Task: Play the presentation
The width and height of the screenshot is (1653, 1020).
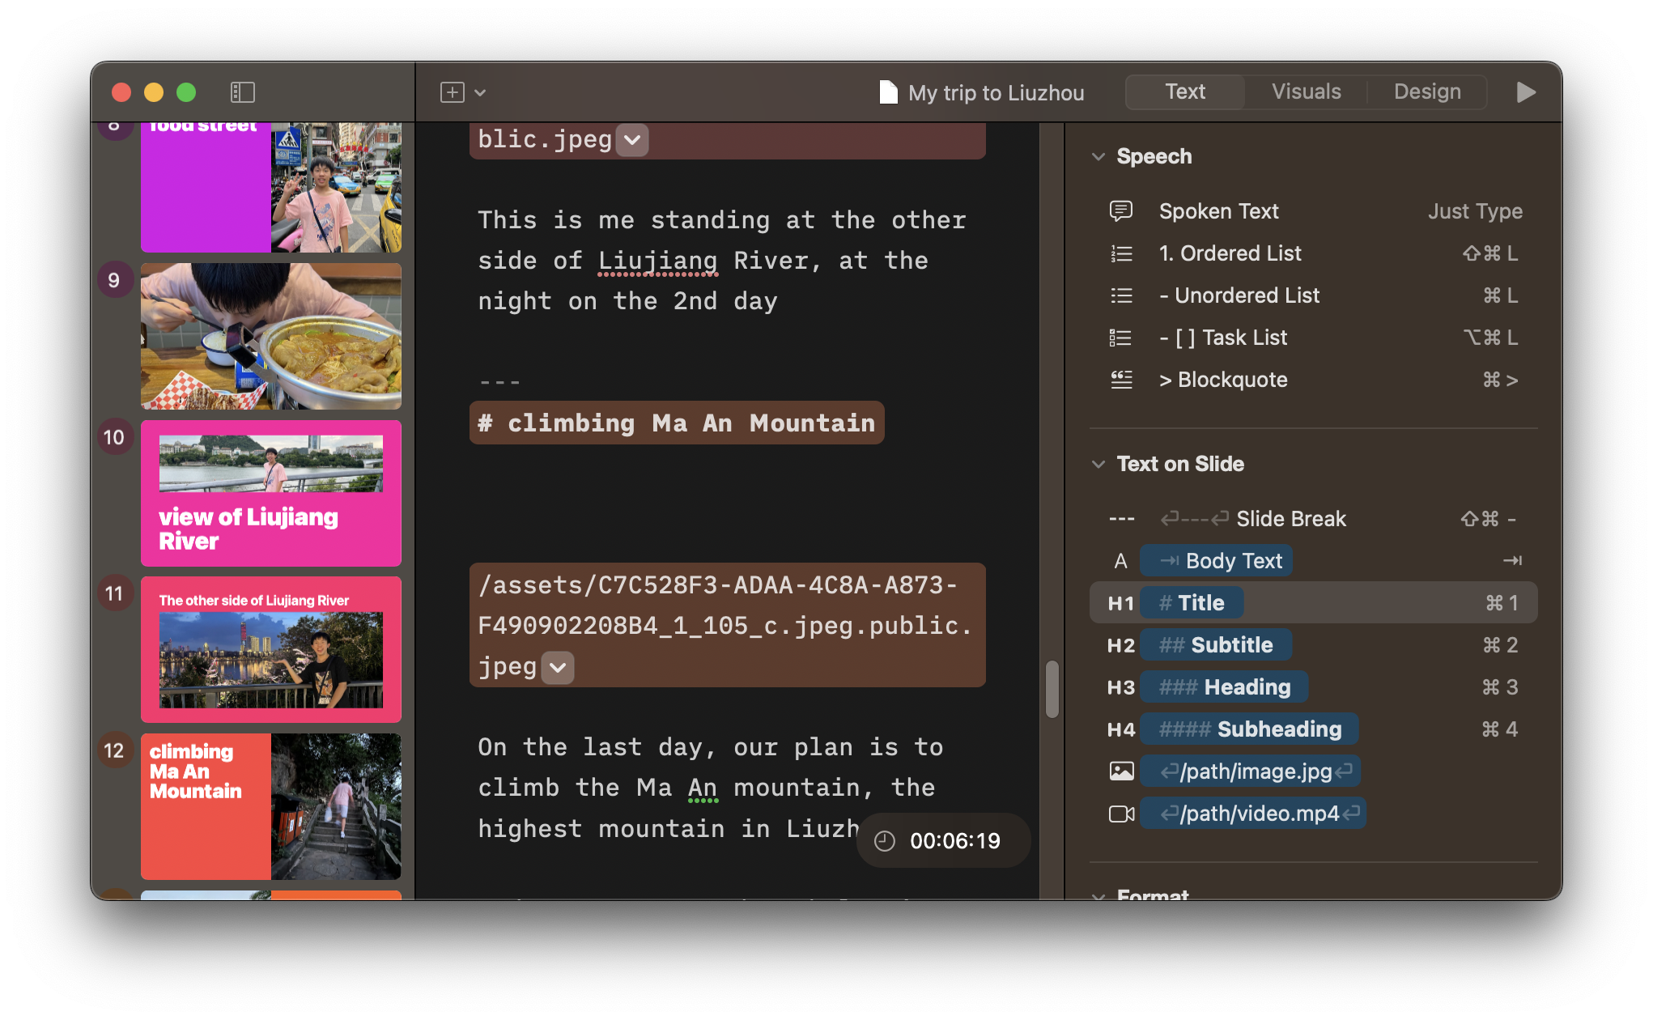Action: pos(1526,92)
